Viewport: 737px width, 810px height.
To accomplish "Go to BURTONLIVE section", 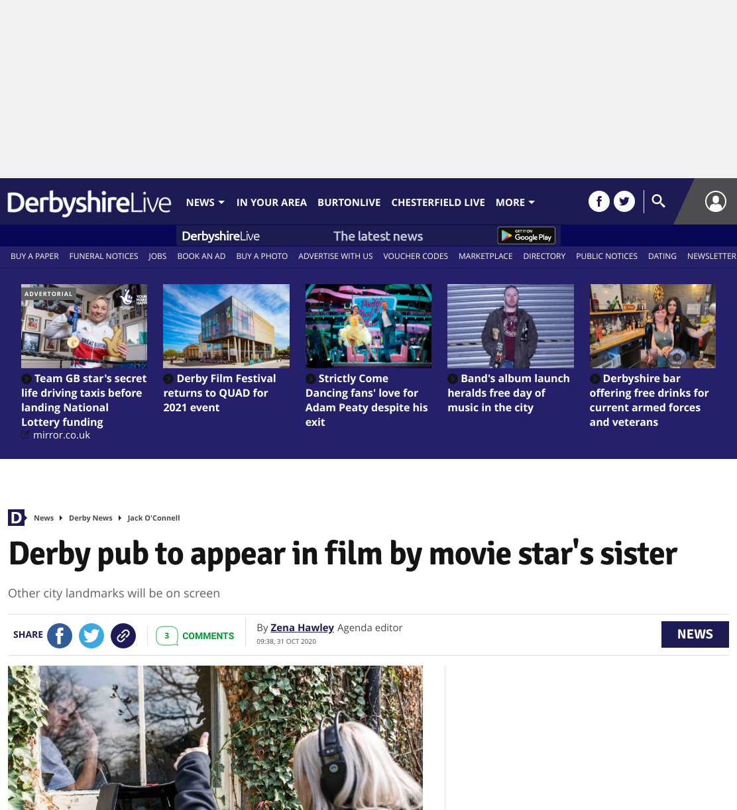I will tap(349, 203).
